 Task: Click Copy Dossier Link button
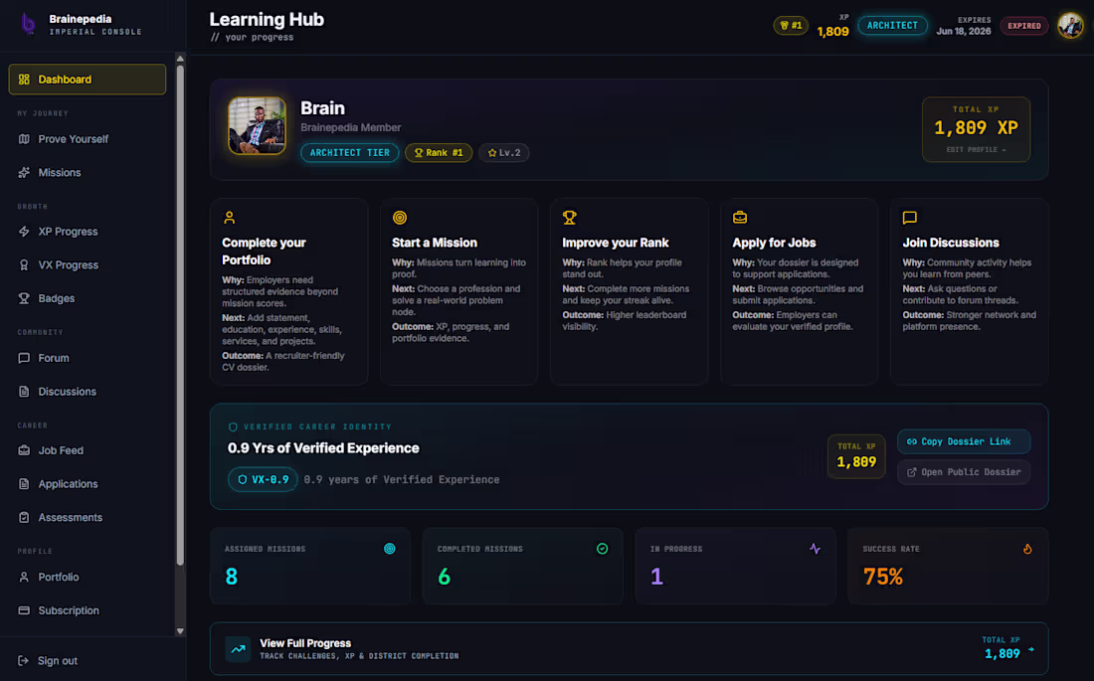point(964,441)
